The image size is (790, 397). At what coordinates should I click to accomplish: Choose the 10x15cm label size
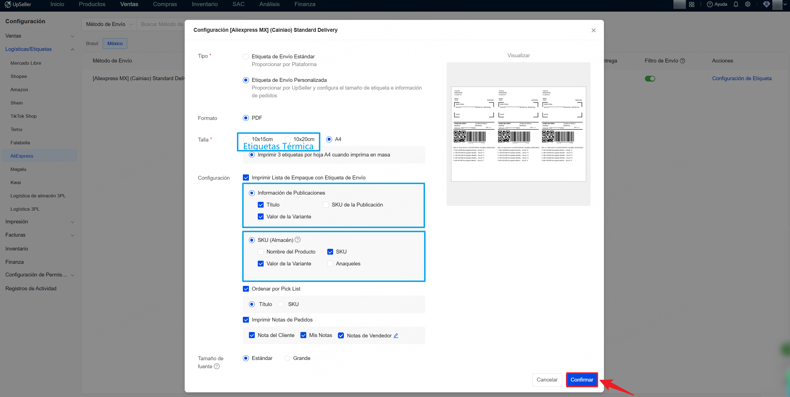click(246, 139)
